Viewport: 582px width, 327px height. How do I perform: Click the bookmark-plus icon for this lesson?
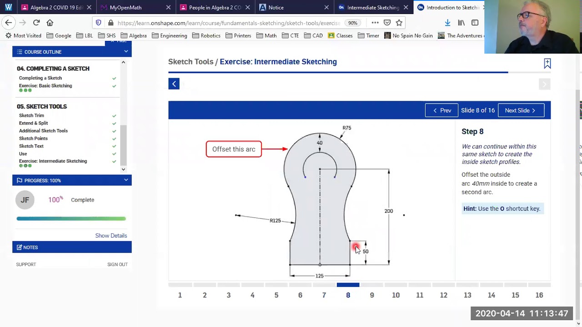pyautogui.click(x=547, y=64)
